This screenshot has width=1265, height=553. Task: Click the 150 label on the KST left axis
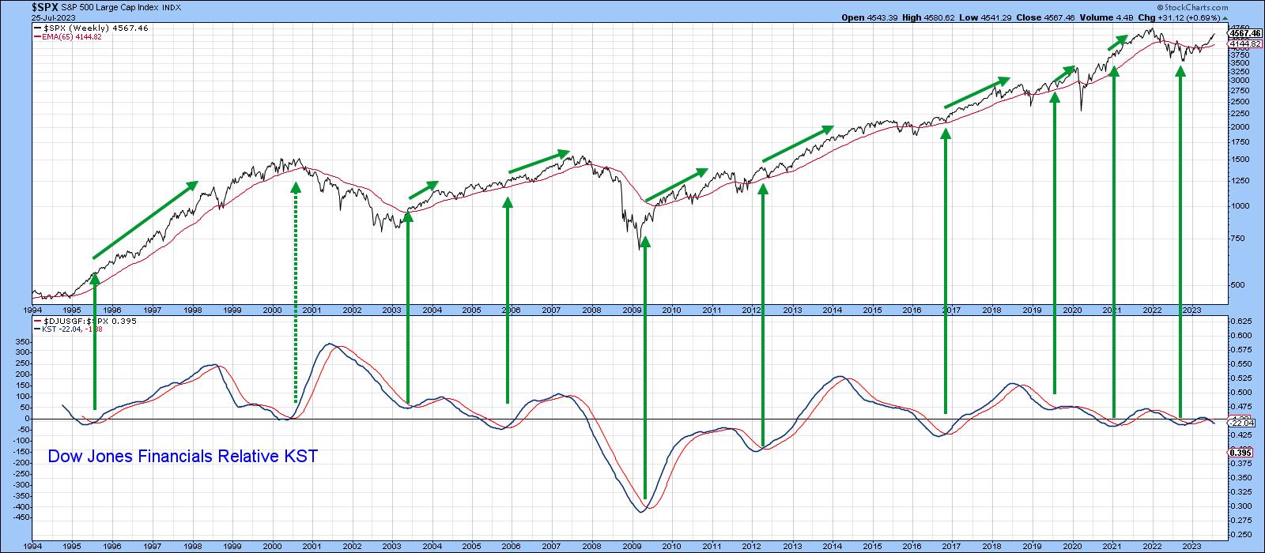pos(22,386)
